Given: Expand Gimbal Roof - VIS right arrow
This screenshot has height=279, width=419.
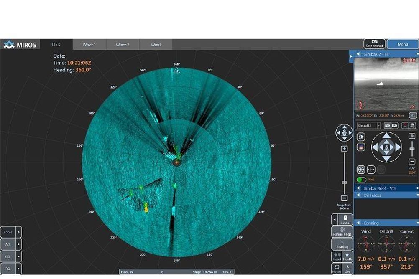Looking at the screenshot, I should [417, 188].
